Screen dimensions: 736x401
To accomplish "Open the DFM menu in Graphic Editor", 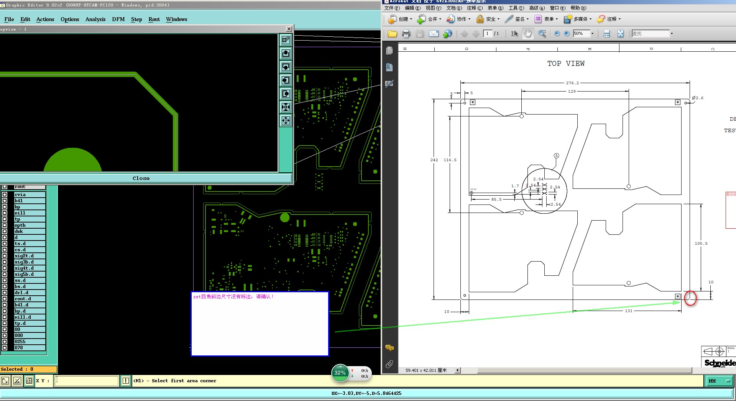I will pos(118,19).
